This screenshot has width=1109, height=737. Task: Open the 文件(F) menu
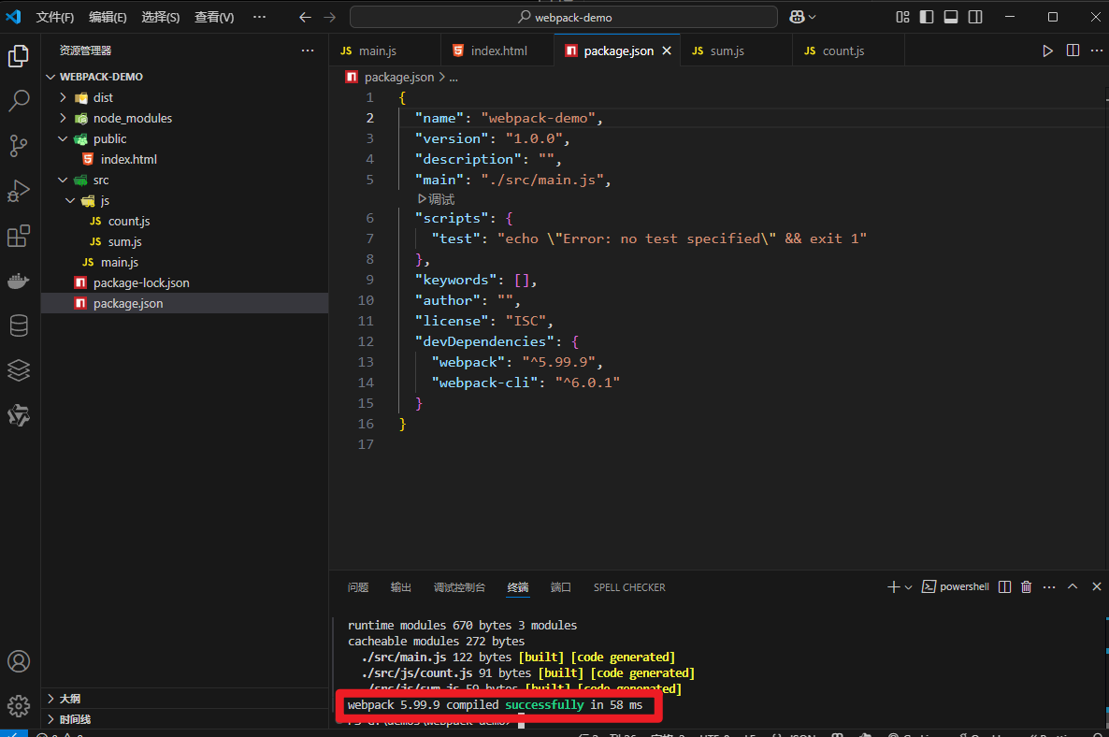(55, 17)
